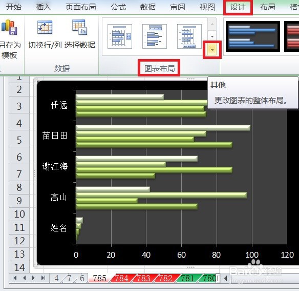Viewport: 299px width, 291px height.
Task: Open the 审阅 tab
Action: coord(178,7)
